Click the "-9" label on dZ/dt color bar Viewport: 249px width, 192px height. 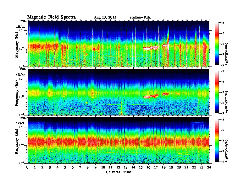(223, 162)
